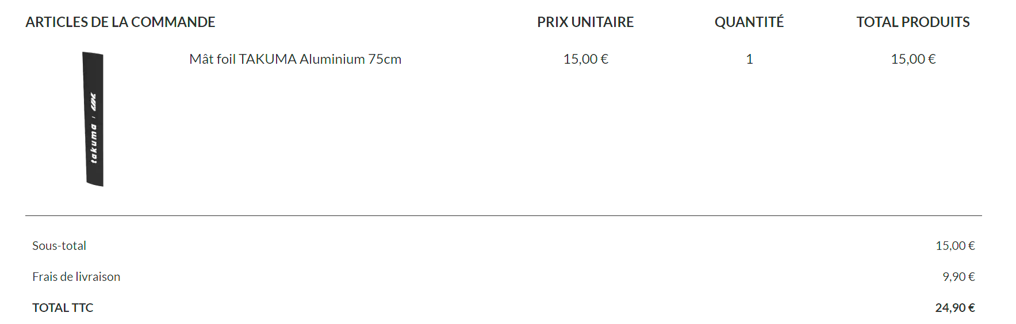Click the euro symbol of the 24,90 € total
1016x324 pixels.
(971, 308)
